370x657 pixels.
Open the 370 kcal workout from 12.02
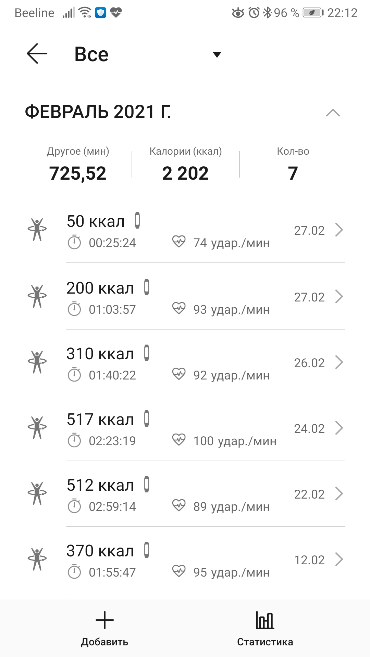pyautogui.click(x=206, y=560)
